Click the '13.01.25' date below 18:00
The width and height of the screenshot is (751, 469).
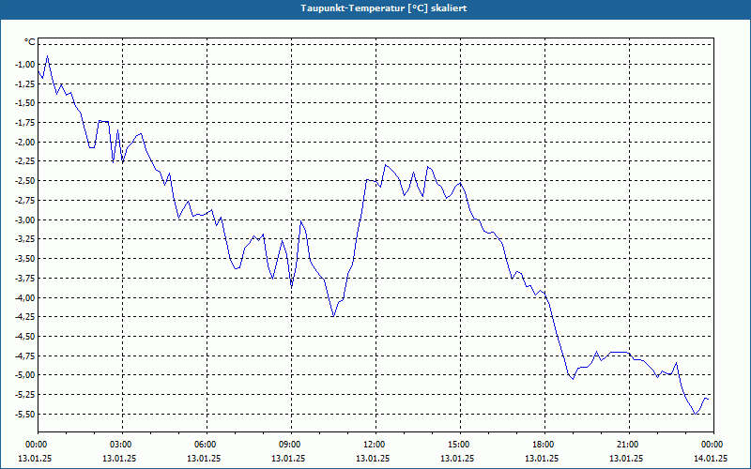[x=542, y=458]
